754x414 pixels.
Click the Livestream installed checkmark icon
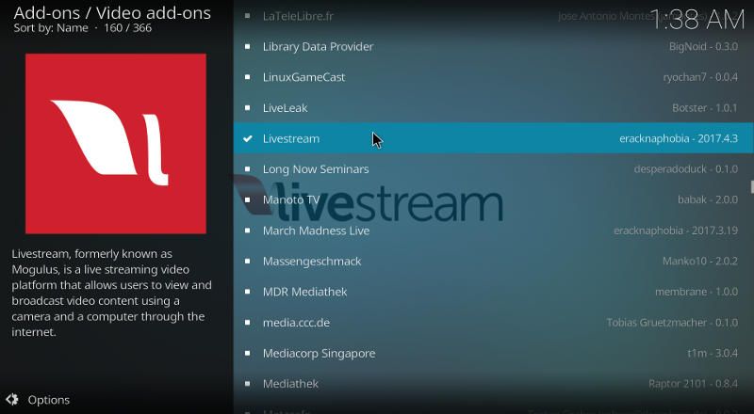(247, 139)
